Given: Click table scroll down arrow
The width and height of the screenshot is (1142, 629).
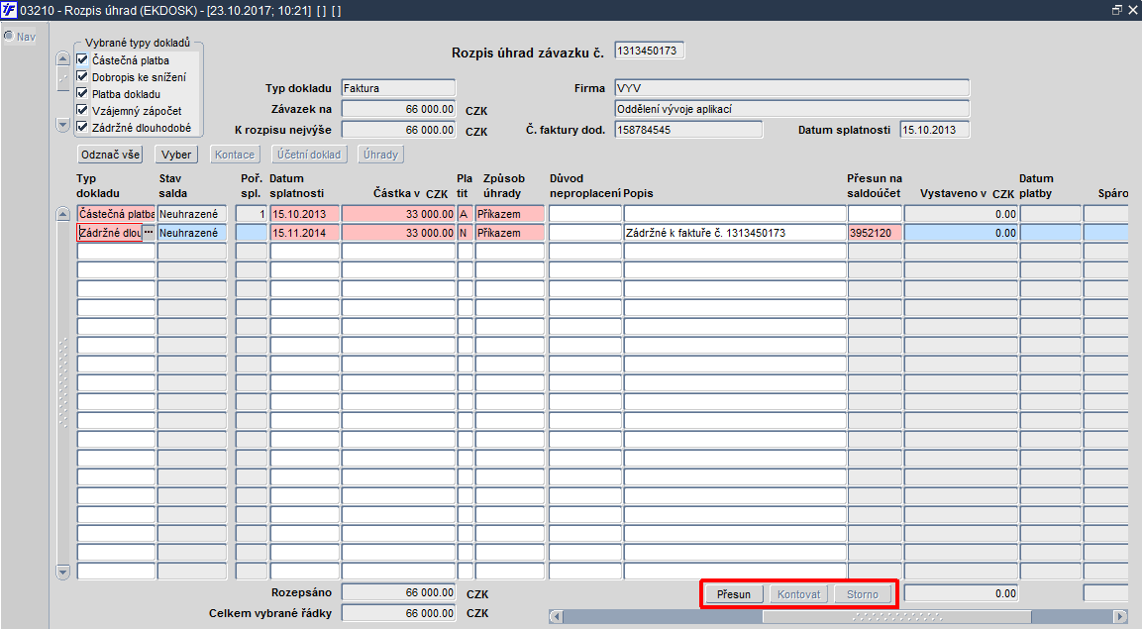Looking at the screenshot, I should tap(62, 572).
